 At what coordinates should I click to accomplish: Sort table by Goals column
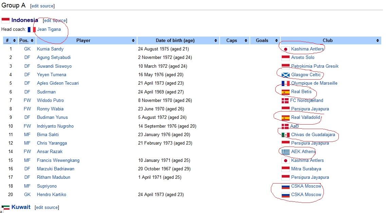point(262,41)
